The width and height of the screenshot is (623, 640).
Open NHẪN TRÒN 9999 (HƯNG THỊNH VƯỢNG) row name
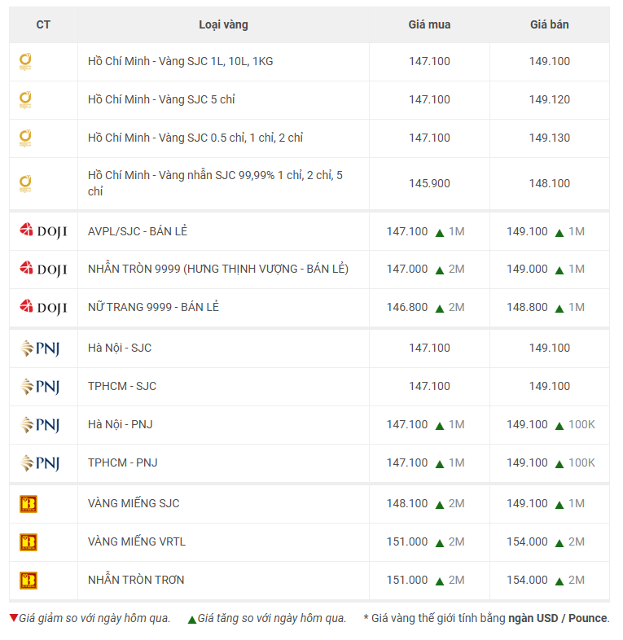coord(217,269)
